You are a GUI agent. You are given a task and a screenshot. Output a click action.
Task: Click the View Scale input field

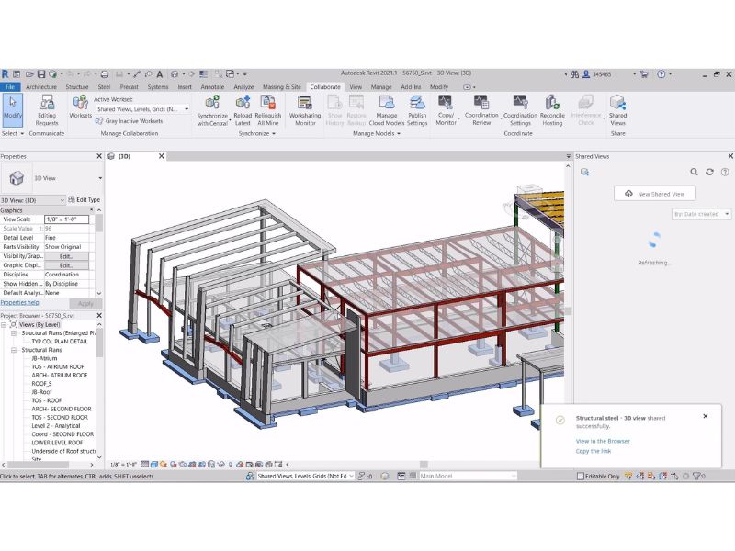66,219
